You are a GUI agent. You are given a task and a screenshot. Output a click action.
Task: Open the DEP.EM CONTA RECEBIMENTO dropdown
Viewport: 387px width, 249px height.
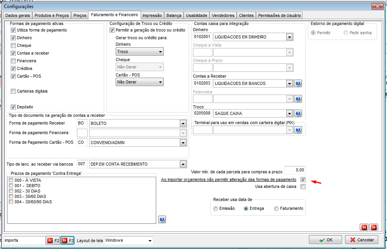[x=183, y=164]
